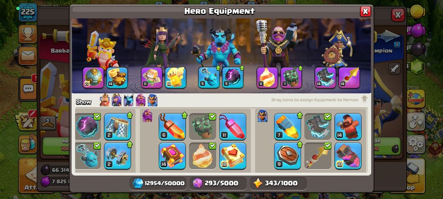The height and width of the screenshot is (199, 443).
Task: Click the equipped Dark Orb with checkmark
Action: tap(88, 126)
